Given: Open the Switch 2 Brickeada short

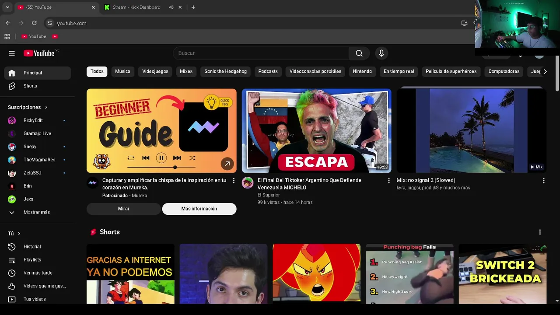Looking at the screenshot, I should pos(502,274).
